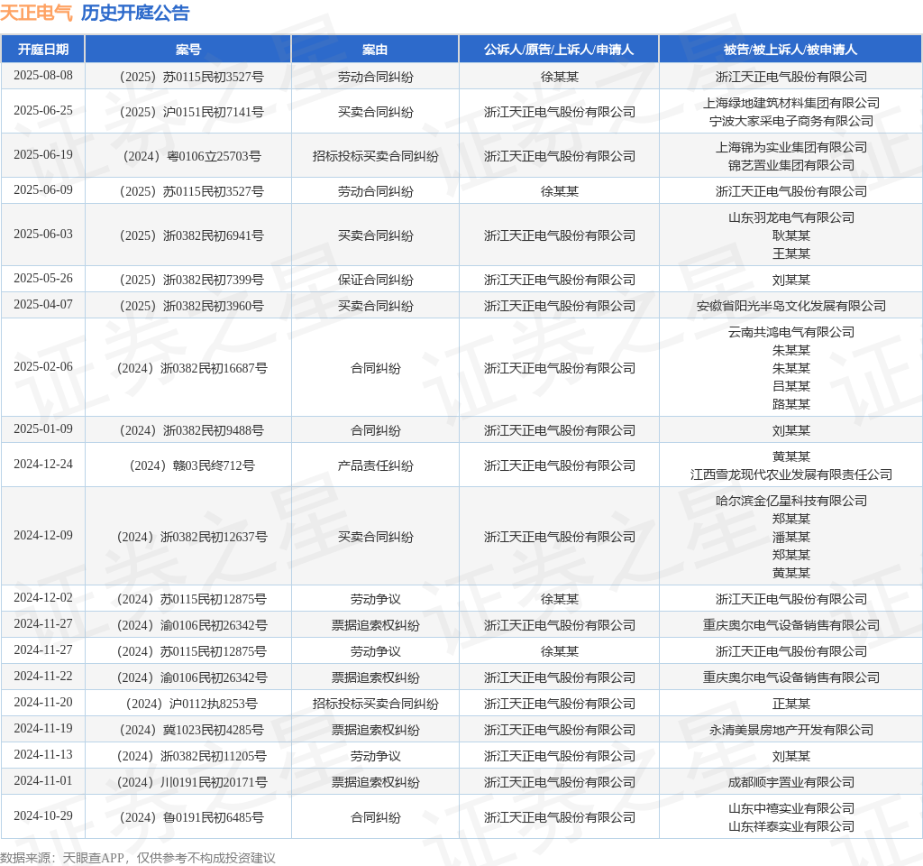Click defendant 江西雪龙现代农业发展有限责任公司
Image resolution: width=923 pixels, height=866 pixels.
click(790, 474)
